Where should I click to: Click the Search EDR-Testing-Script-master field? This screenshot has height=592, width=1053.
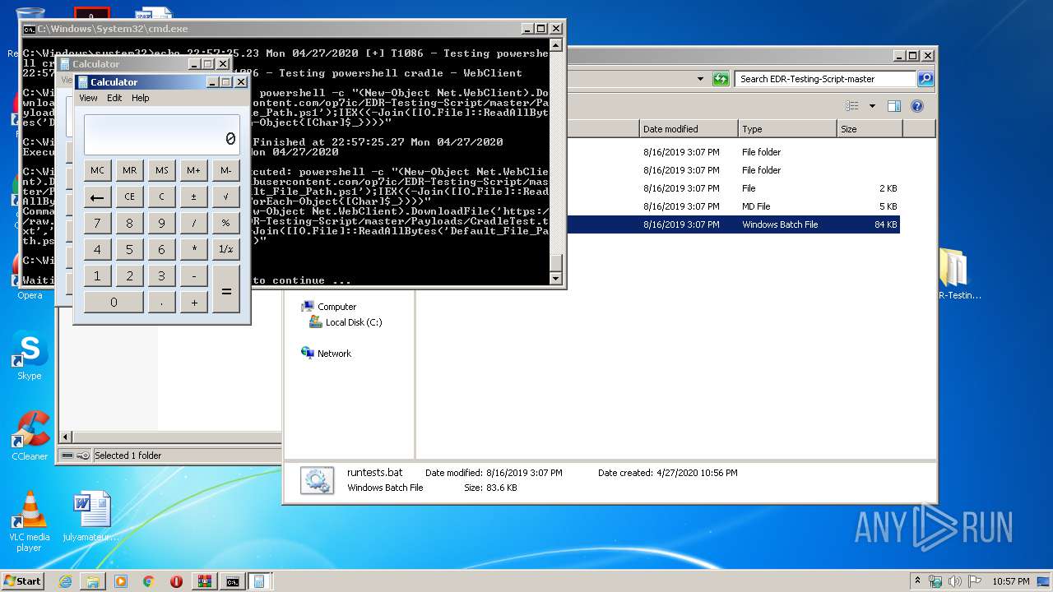(825, 79)
